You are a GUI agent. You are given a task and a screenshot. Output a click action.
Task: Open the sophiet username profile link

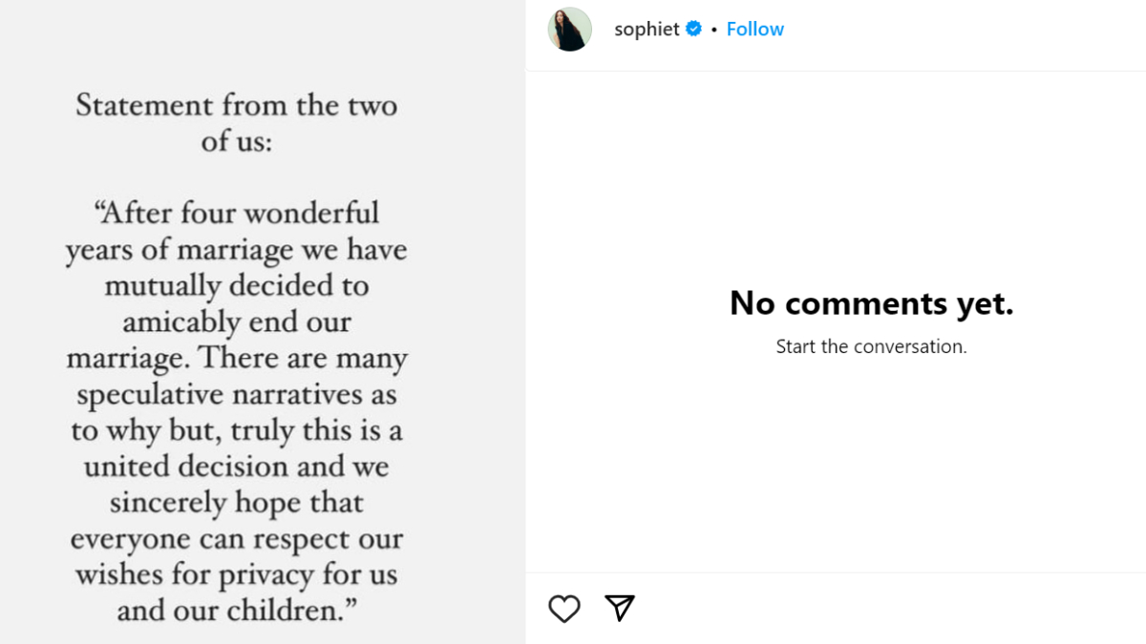[x=647, y=30]
